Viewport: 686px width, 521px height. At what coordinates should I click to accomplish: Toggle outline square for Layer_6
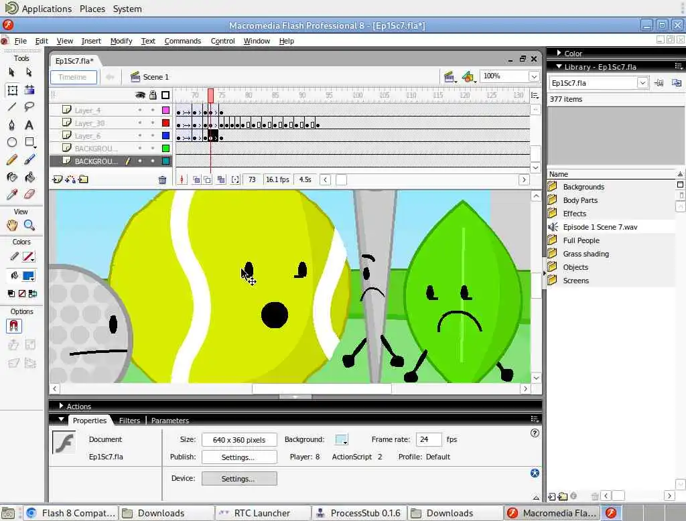[166, 136]
